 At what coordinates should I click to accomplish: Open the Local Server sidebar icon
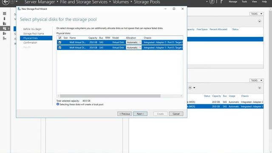pyautogui.click(x=5, y=19)
